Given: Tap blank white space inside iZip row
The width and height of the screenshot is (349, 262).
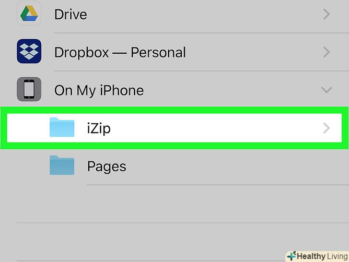Looking at the screenshot, I should pyautogui.click(x=216, y=128).
